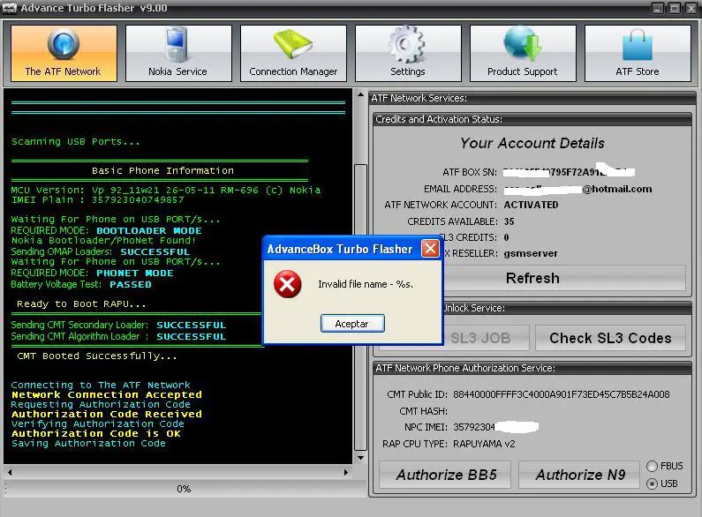Click log horizontal scroll right arrow
The width and height of the screenshot is (702, 517).
[x=345, y=472]
